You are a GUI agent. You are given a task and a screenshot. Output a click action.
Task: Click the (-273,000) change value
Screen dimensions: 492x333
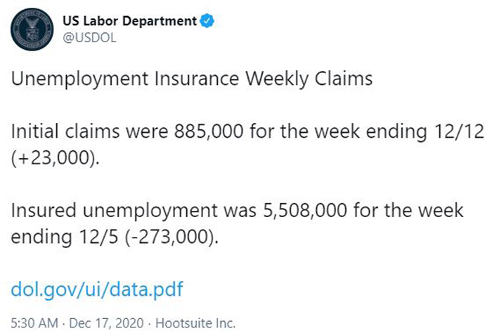click(x=170, y=237)
